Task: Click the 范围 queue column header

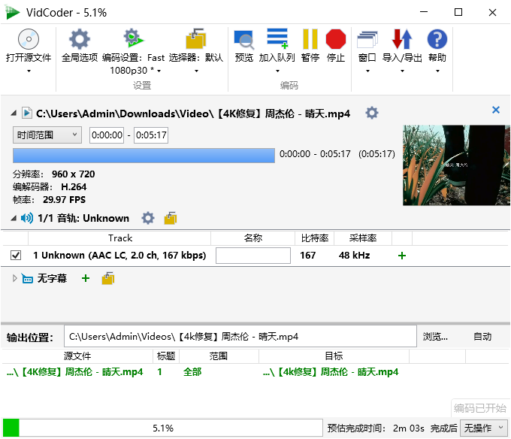Action: [219, 356]
